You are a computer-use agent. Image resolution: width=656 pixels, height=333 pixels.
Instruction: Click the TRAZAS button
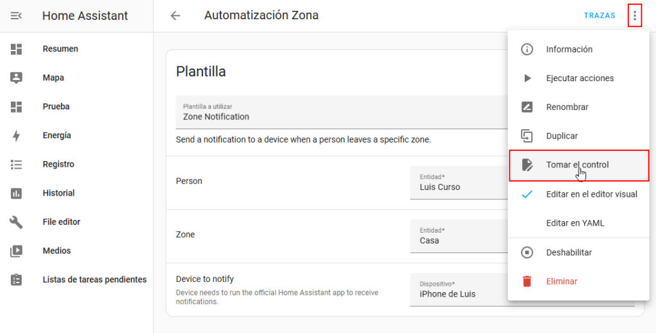pyautogui.click(x=600, y=16)
